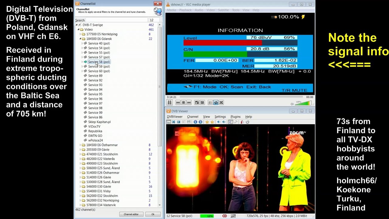The image size is (389, 219).
Task: Expand 578000 E34 Västervik folder
Action: (80, 205)
